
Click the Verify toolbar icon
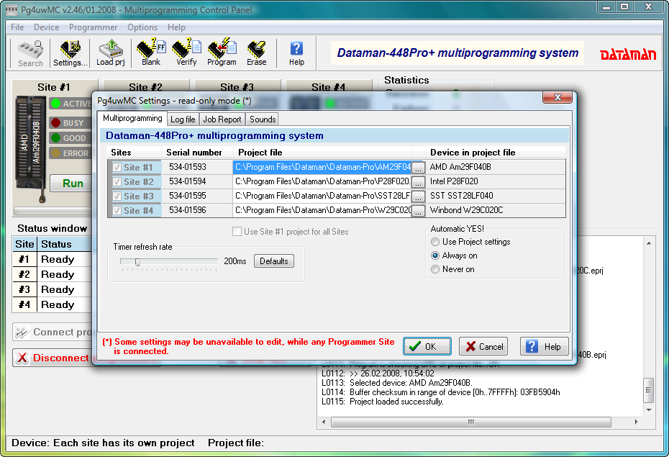pos(186,53)
